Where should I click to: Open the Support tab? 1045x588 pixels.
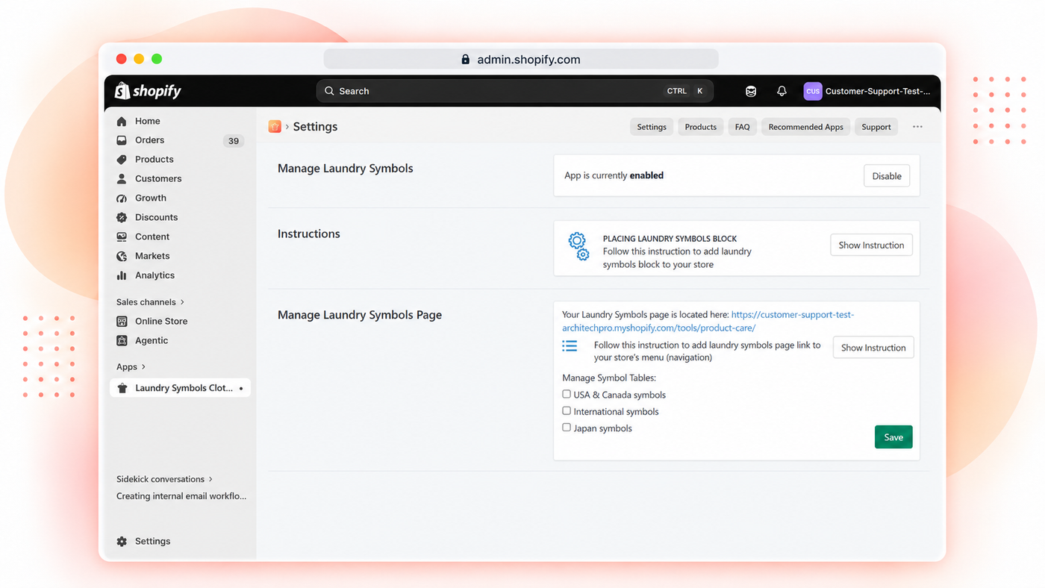876,127
